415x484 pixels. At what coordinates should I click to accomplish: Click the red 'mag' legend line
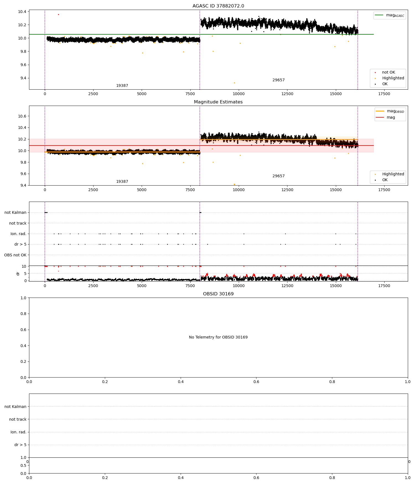[x=380, y=117]
